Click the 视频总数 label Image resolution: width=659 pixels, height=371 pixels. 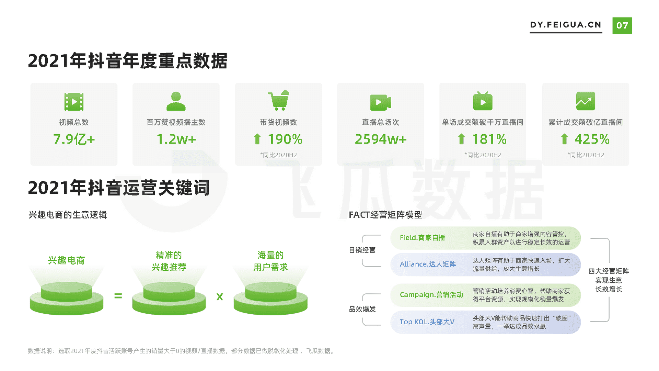pos(74,122)
